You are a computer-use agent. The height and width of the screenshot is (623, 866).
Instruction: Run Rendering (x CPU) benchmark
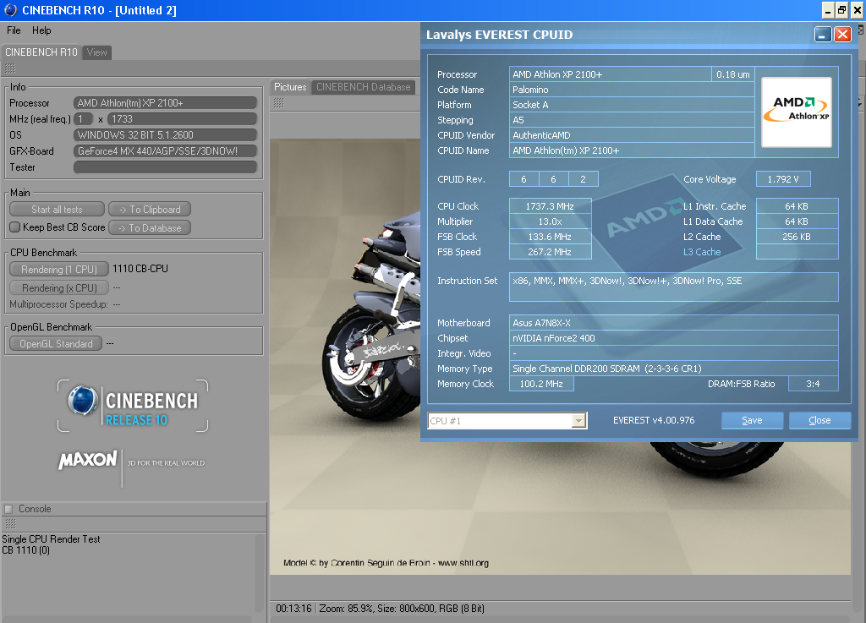(58, 287)
